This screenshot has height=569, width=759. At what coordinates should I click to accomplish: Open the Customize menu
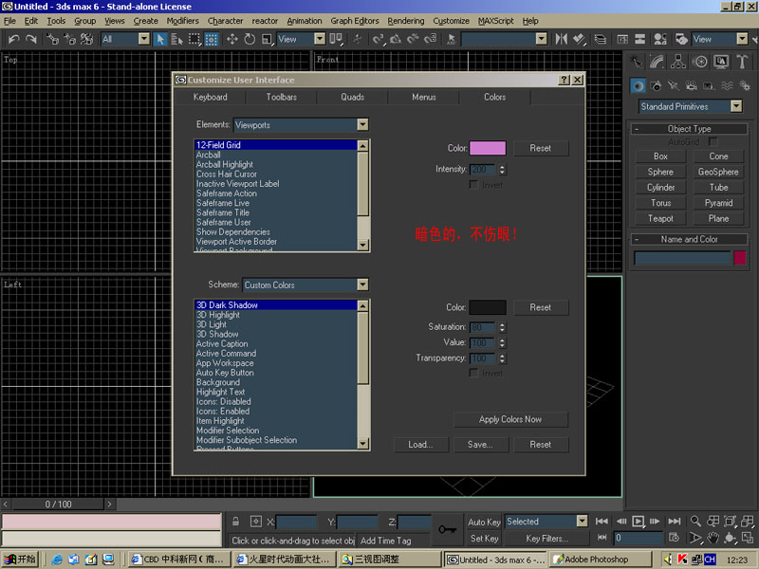pos(452,21)
